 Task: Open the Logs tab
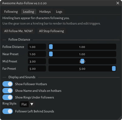coord(59,12)
